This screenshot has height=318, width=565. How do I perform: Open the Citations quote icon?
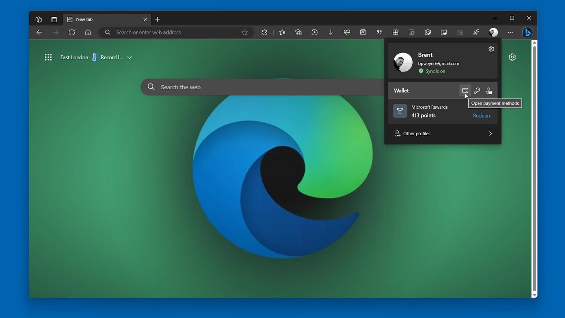(x=379, y=32)
